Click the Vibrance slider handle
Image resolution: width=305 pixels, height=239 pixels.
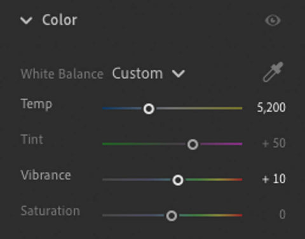click(178, 180)
